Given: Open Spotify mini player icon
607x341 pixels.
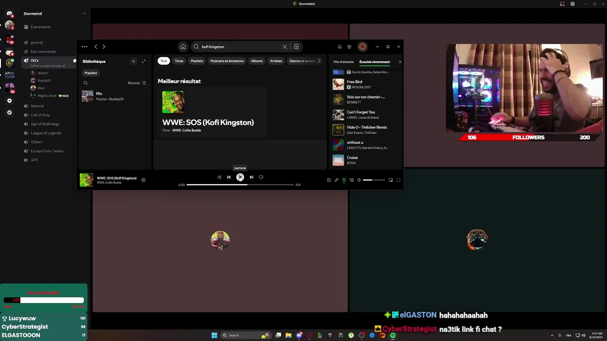Looking at the screenshot, I should (x=391, y=180).
